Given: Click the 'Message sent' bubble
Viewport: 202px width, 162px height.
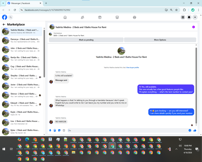Looking at the screenshot, I should 61,80.
